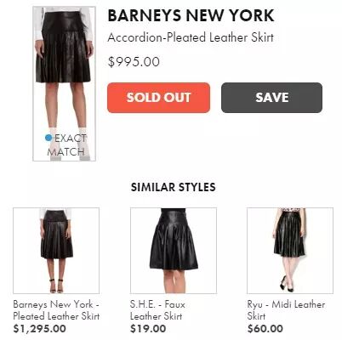Click the SIMILAR STYLES heading
This screenshot has width=342, height=340.
click(x=174, y=187)
